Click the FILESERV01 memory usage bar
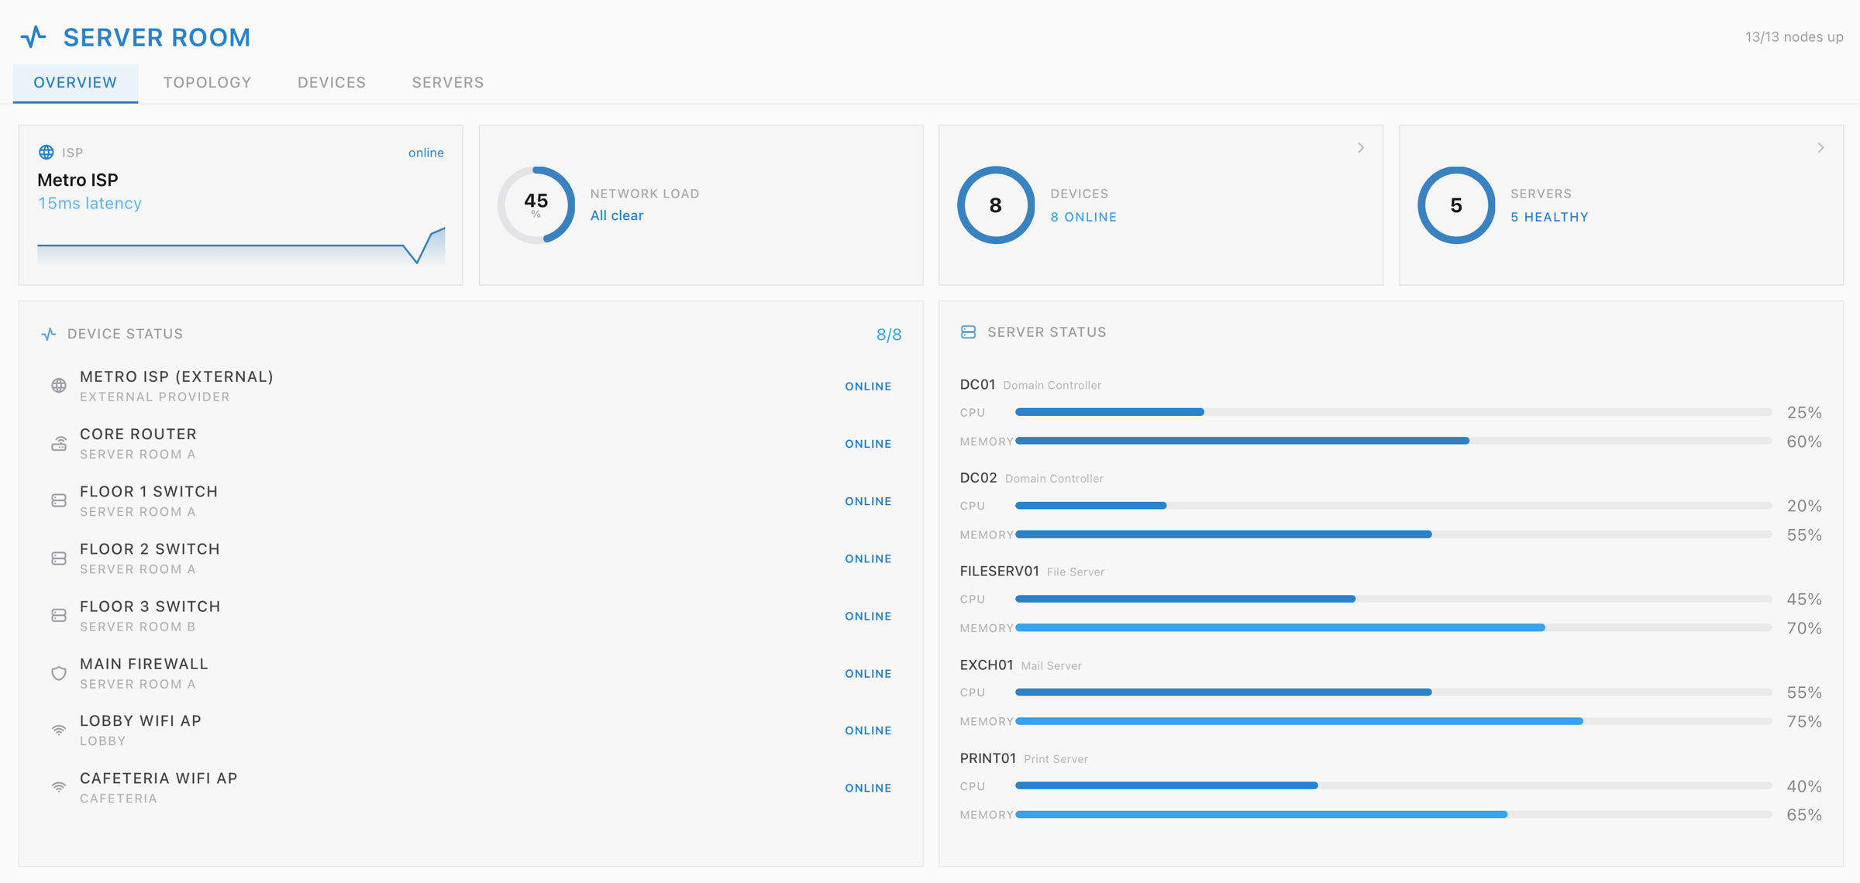1860x883 pixels. (1393, 628)
